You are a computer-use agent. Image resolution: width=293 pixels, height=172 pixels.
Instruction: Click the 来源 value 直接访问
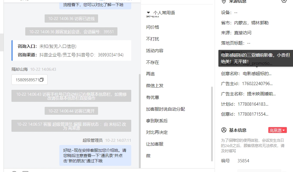(243, 33)
